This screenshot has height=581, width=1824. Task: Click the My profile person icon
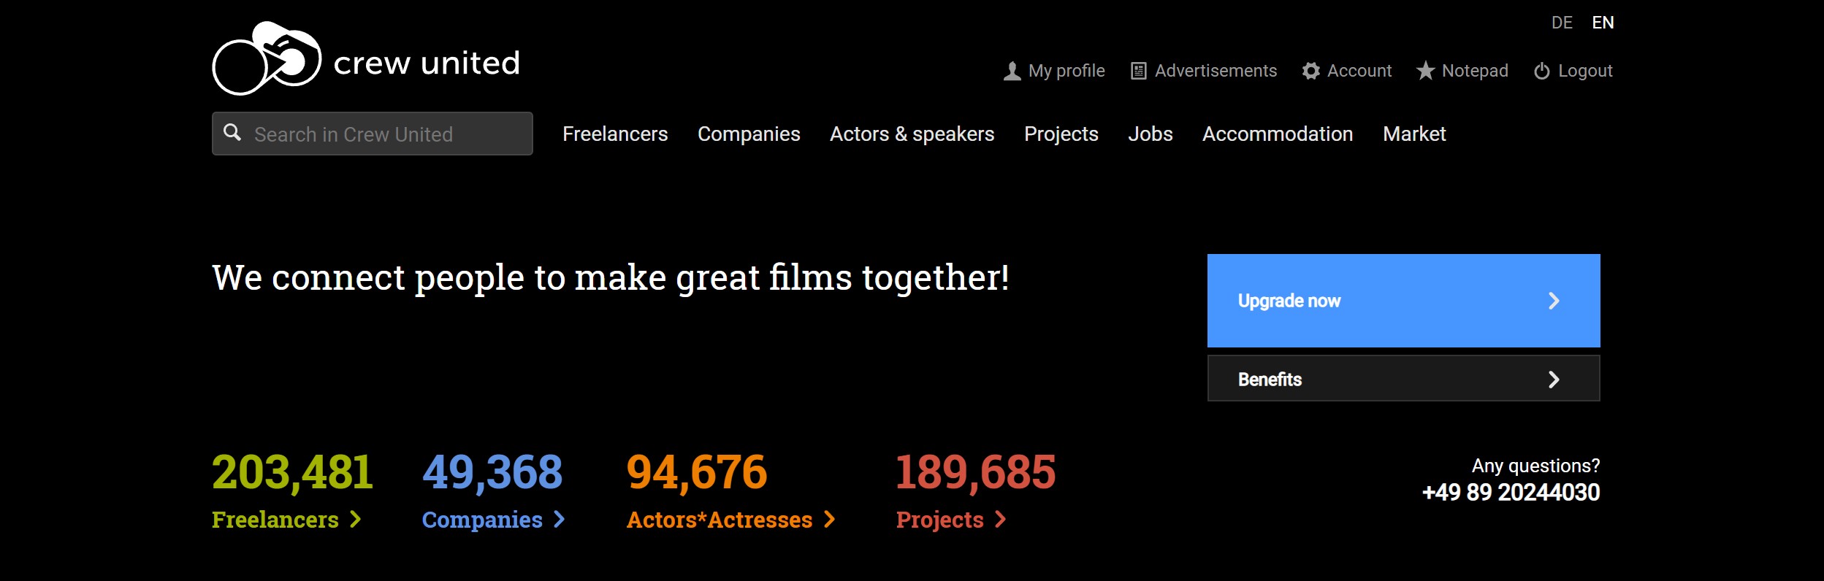pyautogui.click(x=1012, y=71)
